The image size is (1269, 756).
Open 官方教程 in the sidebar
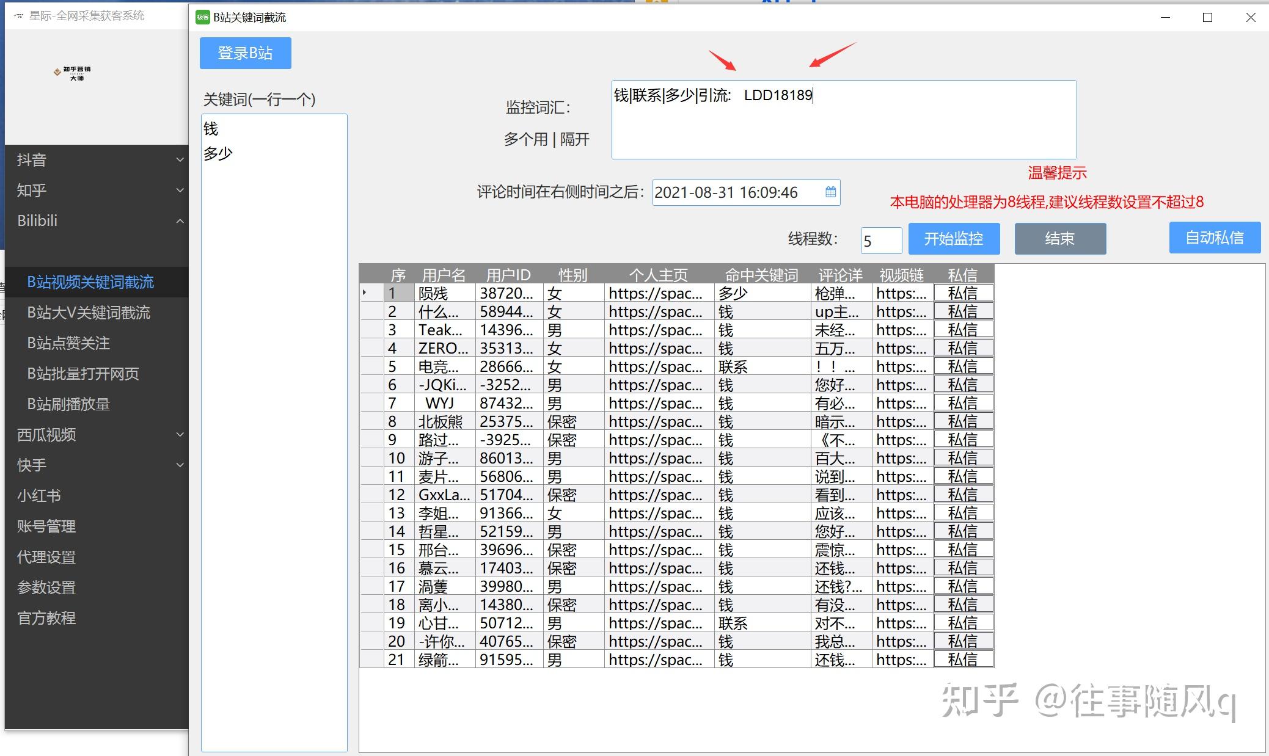[x=46, y=618]
